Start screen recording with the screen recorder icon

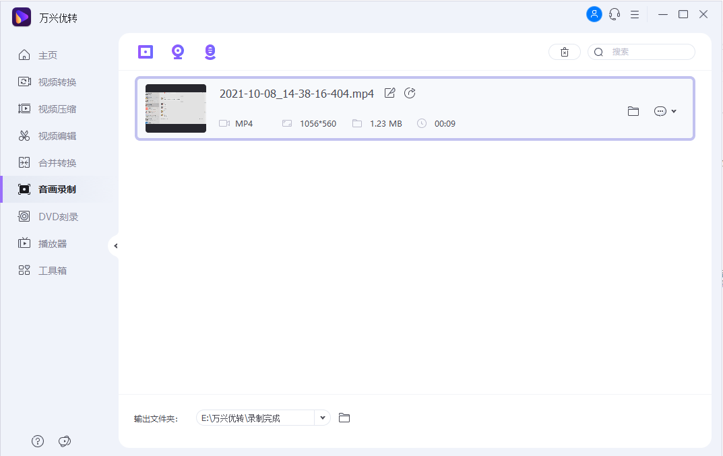click(x=146, y=52)
